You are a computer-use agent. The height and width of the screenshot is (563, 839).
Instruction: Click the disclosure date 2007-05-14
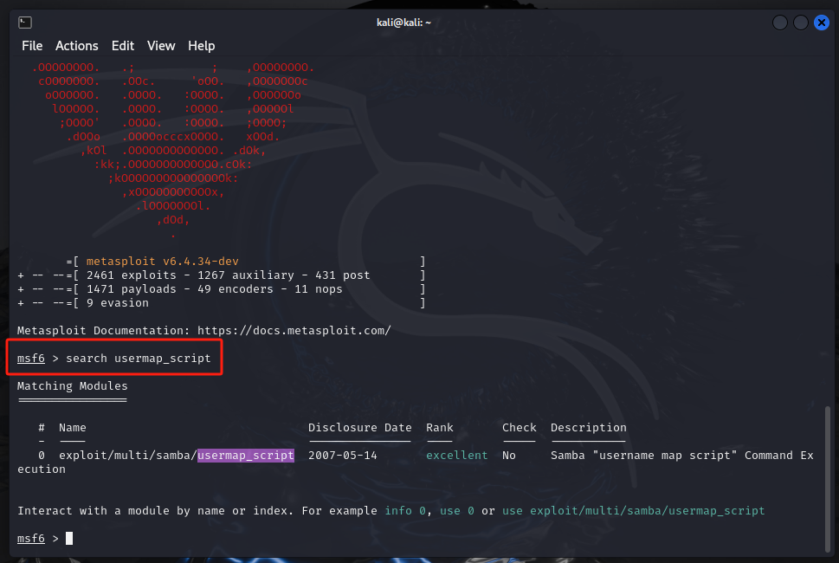(x=343, y=456)
